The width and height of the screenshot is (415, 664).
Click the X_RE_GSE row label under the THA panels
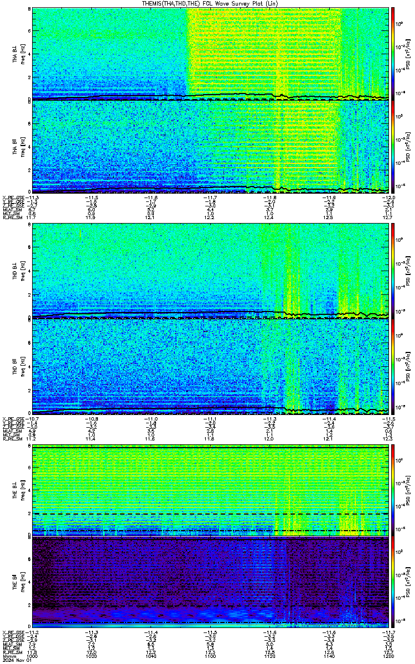(x=12, y=197)
